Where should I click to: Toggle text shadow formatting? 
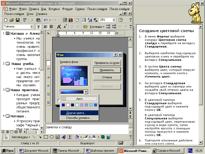click(38, 27)
